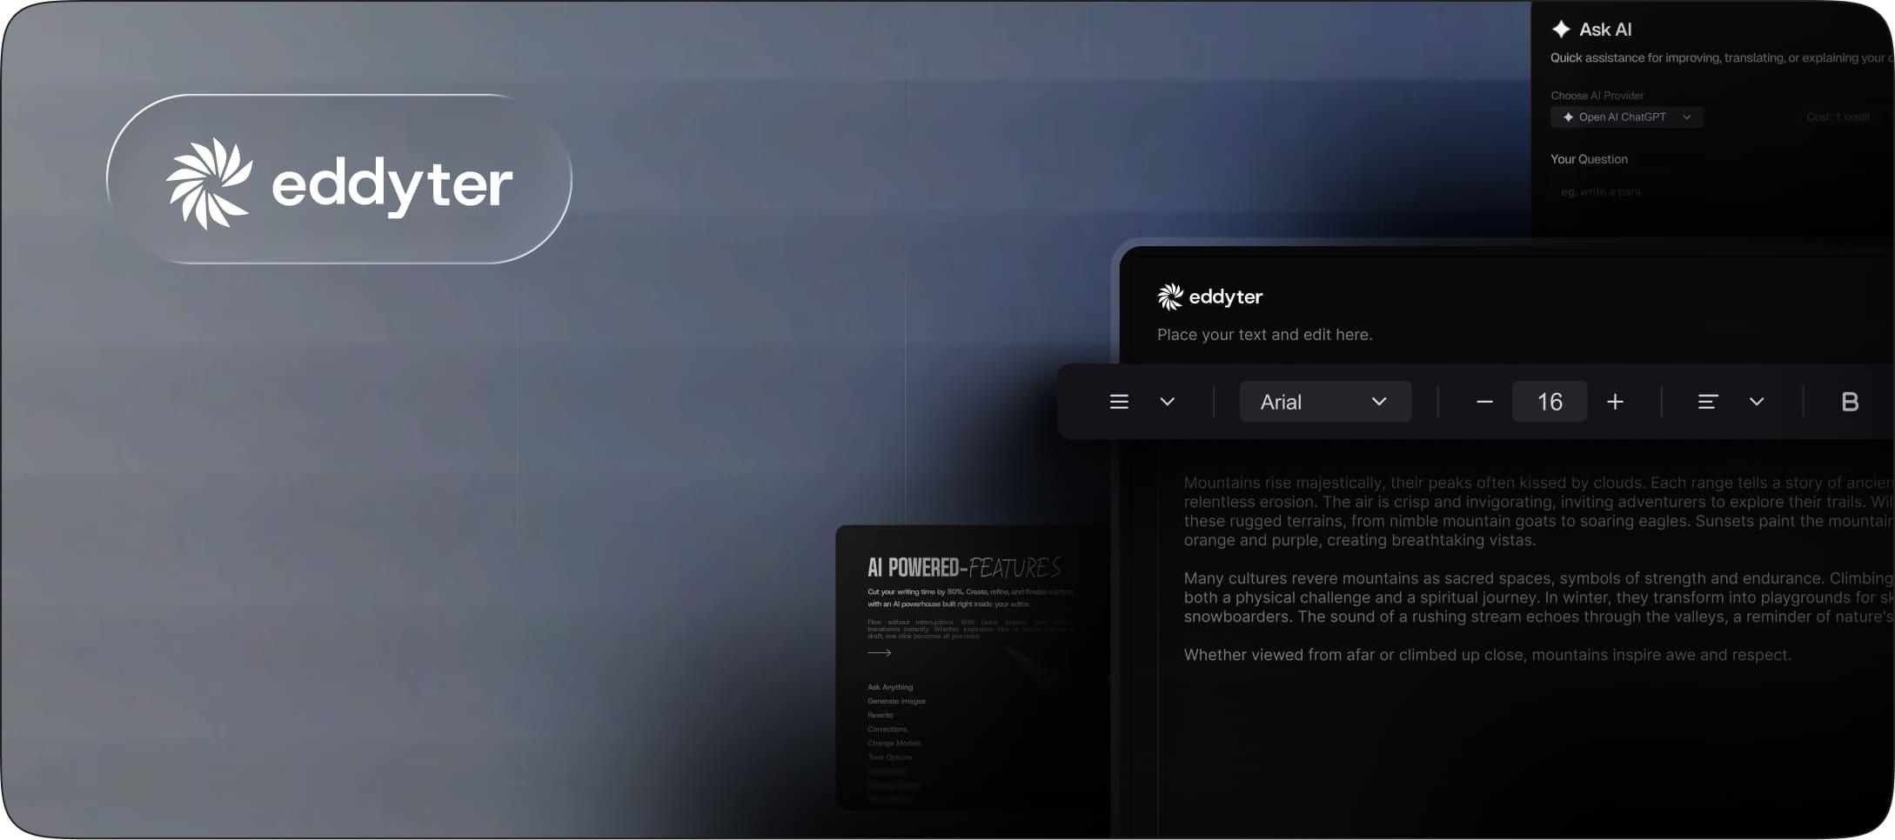Click the Ask AI sparkle icon

click(1561, 30)
